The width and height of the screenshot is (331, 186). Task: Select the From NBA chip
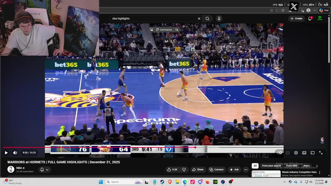(x=292, y=166)
